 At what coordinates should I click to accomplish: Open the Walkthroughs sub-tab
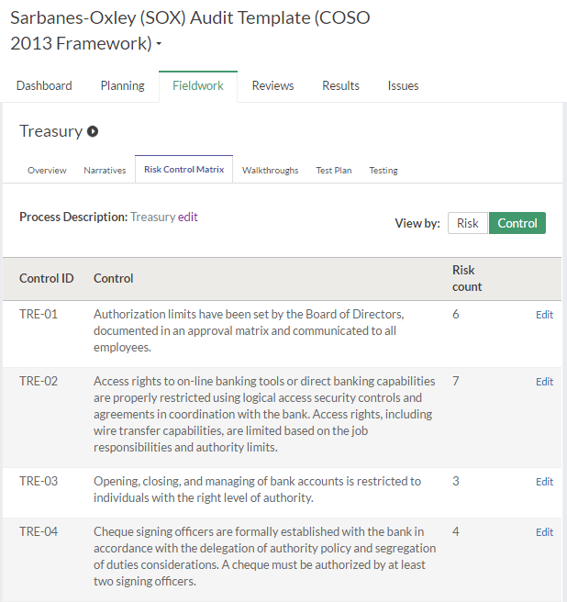(x=271, y=170)
